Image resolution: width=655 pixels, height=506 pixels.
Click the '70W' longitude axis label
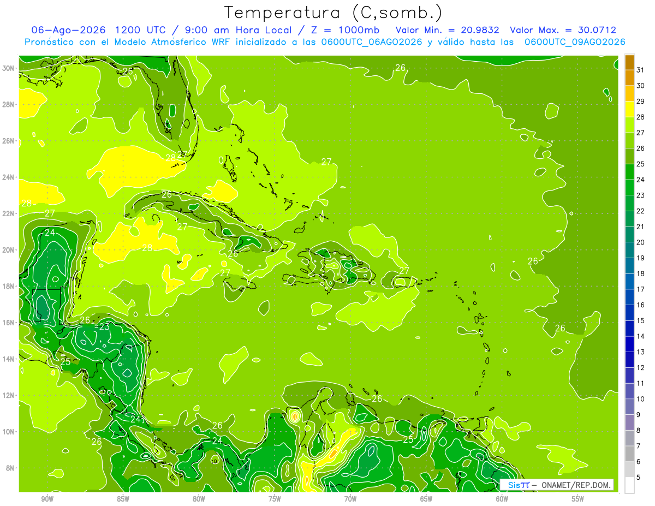(x=350, y=499)
